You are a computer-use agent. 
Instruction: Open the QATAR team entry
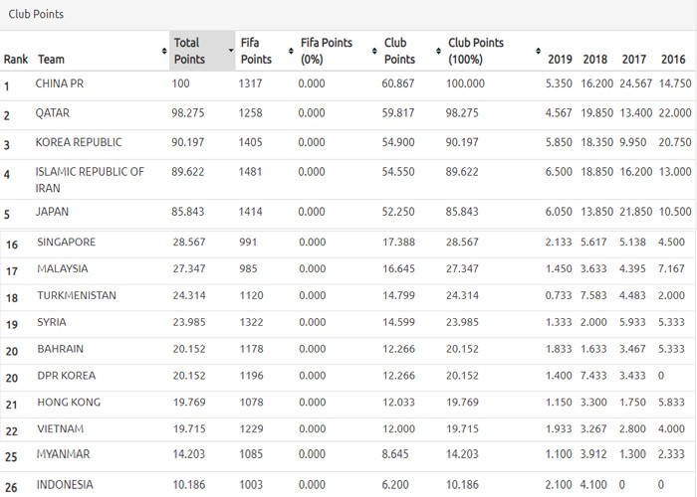coord(53,114)
